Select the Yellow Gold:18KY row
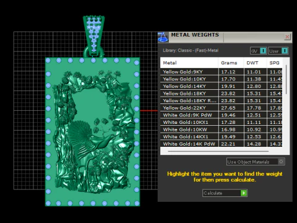 coord(221,94)
